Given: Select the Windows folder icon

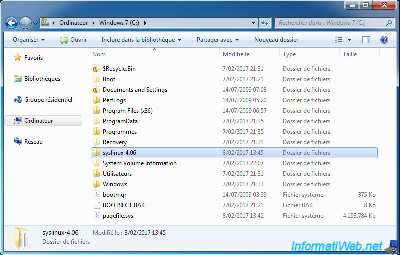Looking at the screenshot, I should click(96, 184).
